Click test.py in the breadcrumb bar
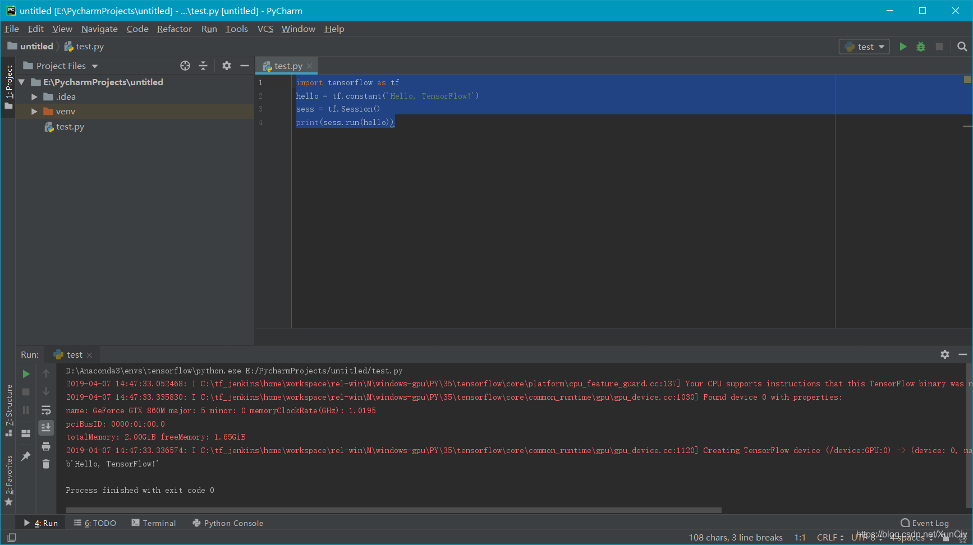 pos(84,46)
